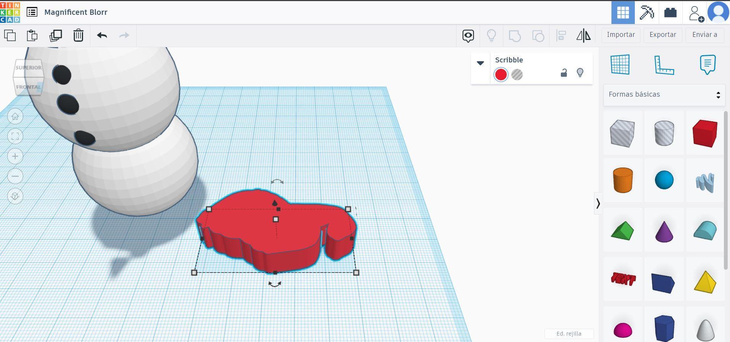Click the Importar button
This screenshot has width=730, height=342.
pos(621,35)
